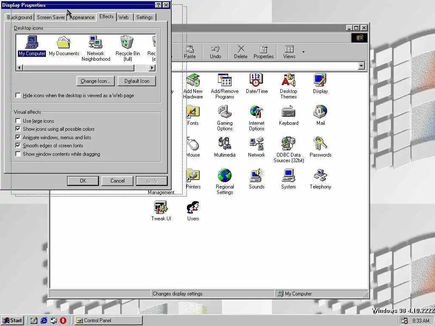Open Users applet in Control Panel

pyautogui.click(x=193, y=211)
